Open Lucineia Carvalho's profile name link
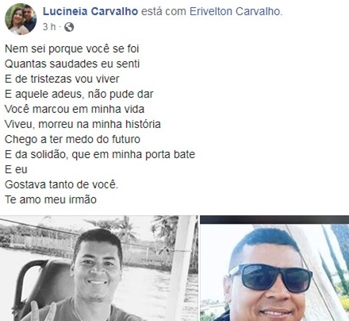349x321 pixels. coord(90,11)
